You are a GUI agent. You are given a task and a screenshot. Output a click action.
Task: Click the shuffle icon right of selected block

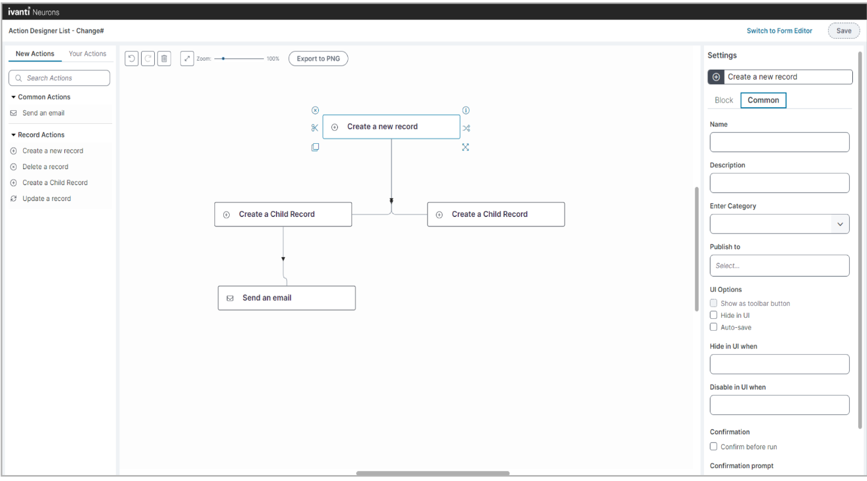pos(467,128)
